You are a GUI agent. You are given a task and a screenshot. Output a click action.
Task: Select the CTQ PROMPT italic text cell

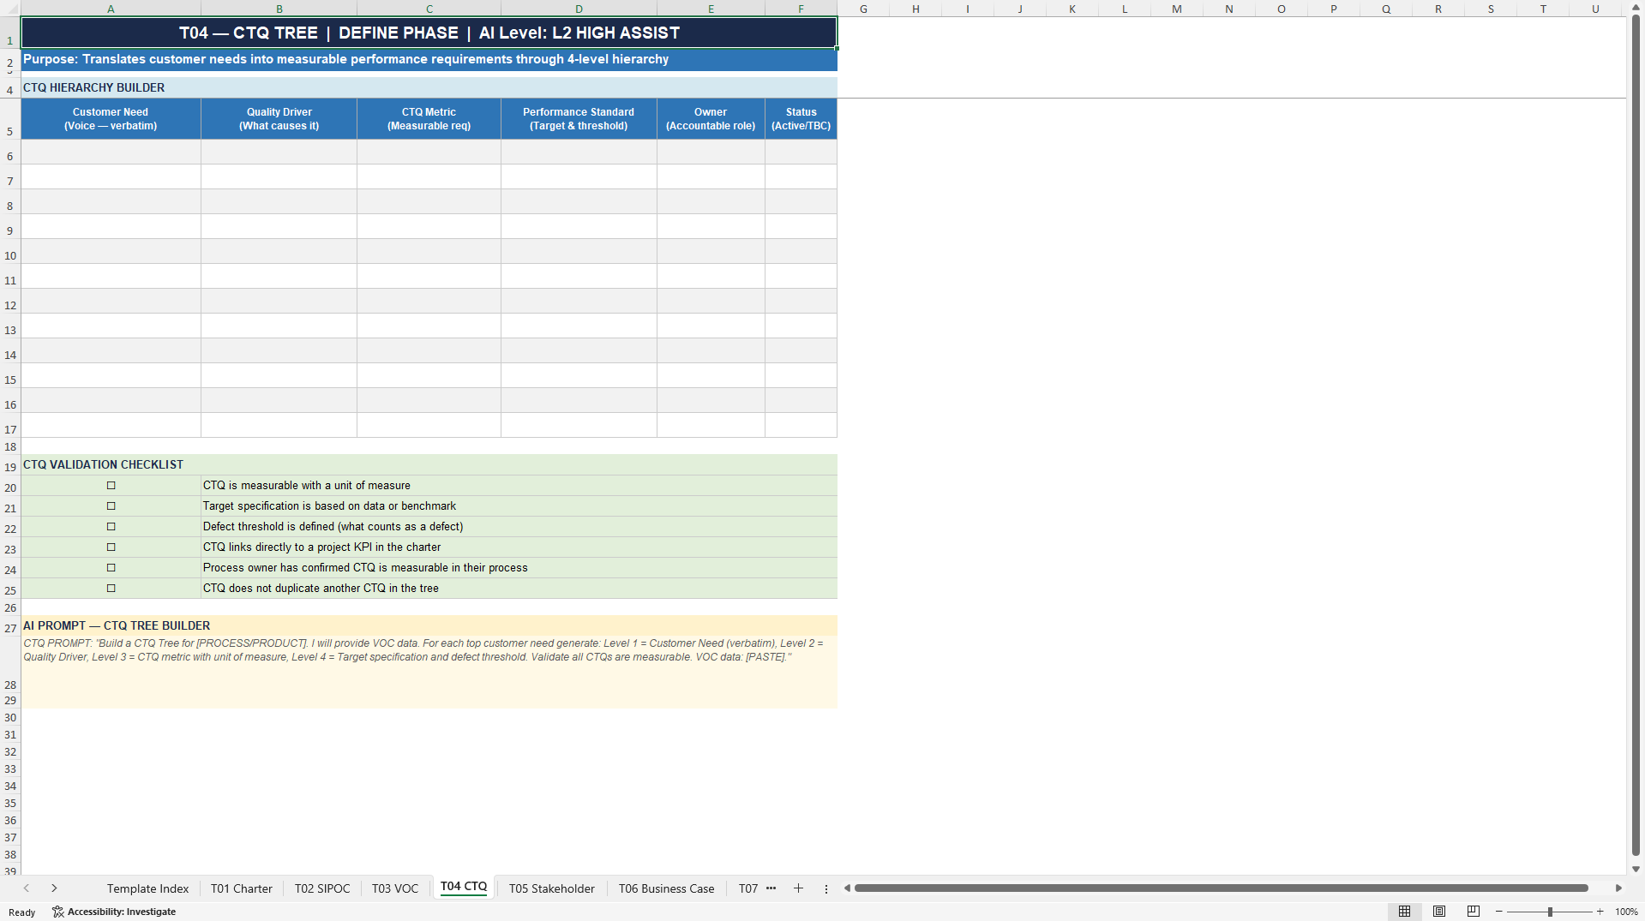pos(429,663)
